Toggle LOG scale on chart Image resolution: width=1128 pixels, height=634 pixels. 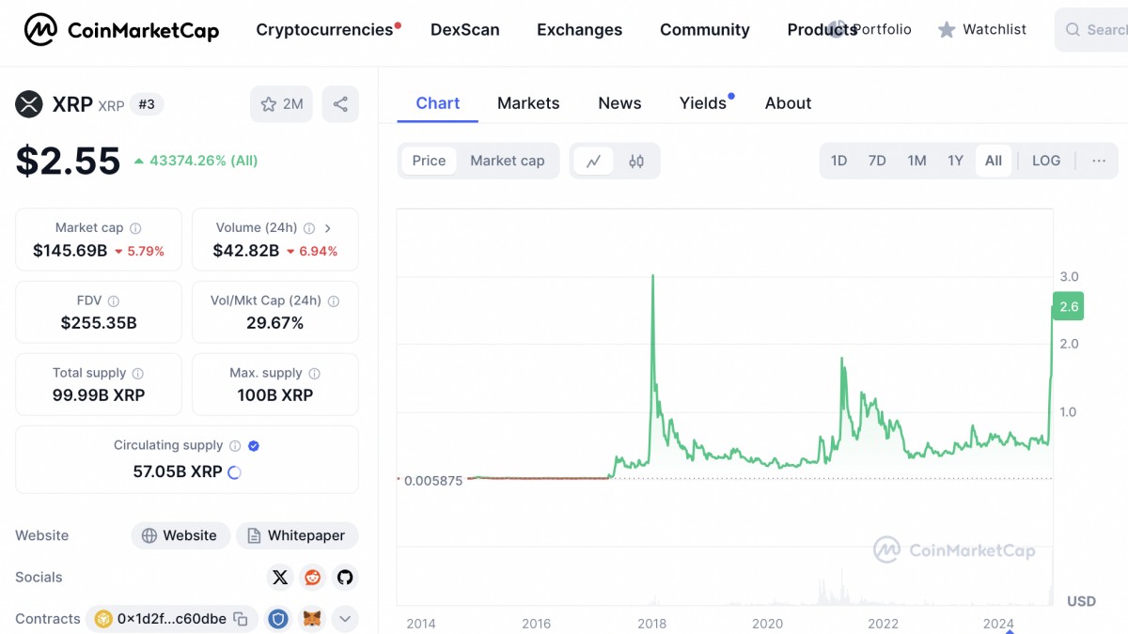1046,161
